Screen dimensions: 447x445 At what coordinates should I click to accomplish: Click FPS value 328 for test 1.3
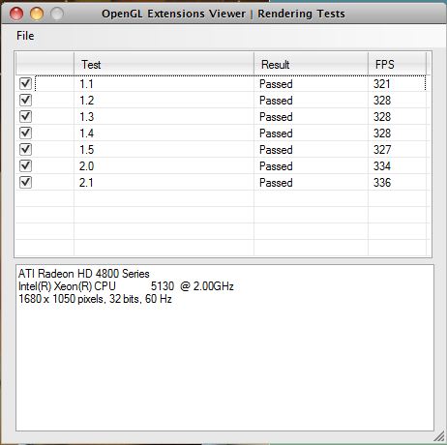382,117
